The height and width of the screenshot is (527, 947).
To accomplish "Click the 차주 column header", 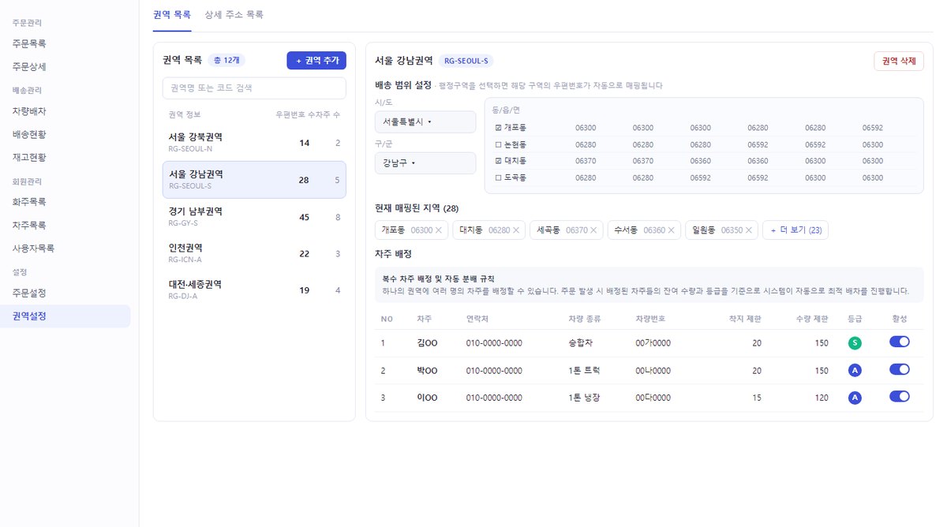I will (x=425, y=319).
